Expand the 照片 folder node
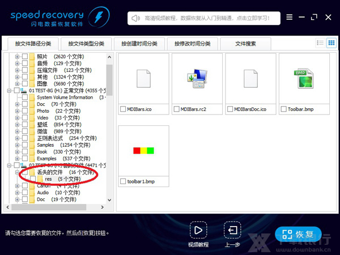 (x=17, y=57)
